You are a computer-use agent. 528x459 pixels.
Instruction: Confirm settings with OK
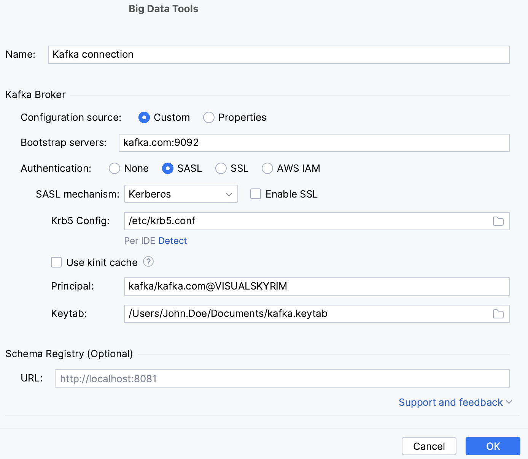point(493,446)
